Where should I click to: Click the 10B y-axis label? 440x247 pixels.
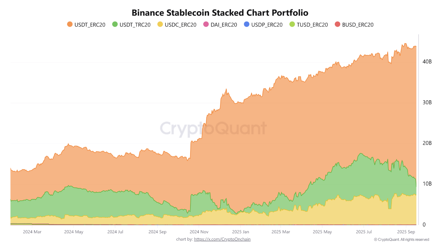point(427,184)
